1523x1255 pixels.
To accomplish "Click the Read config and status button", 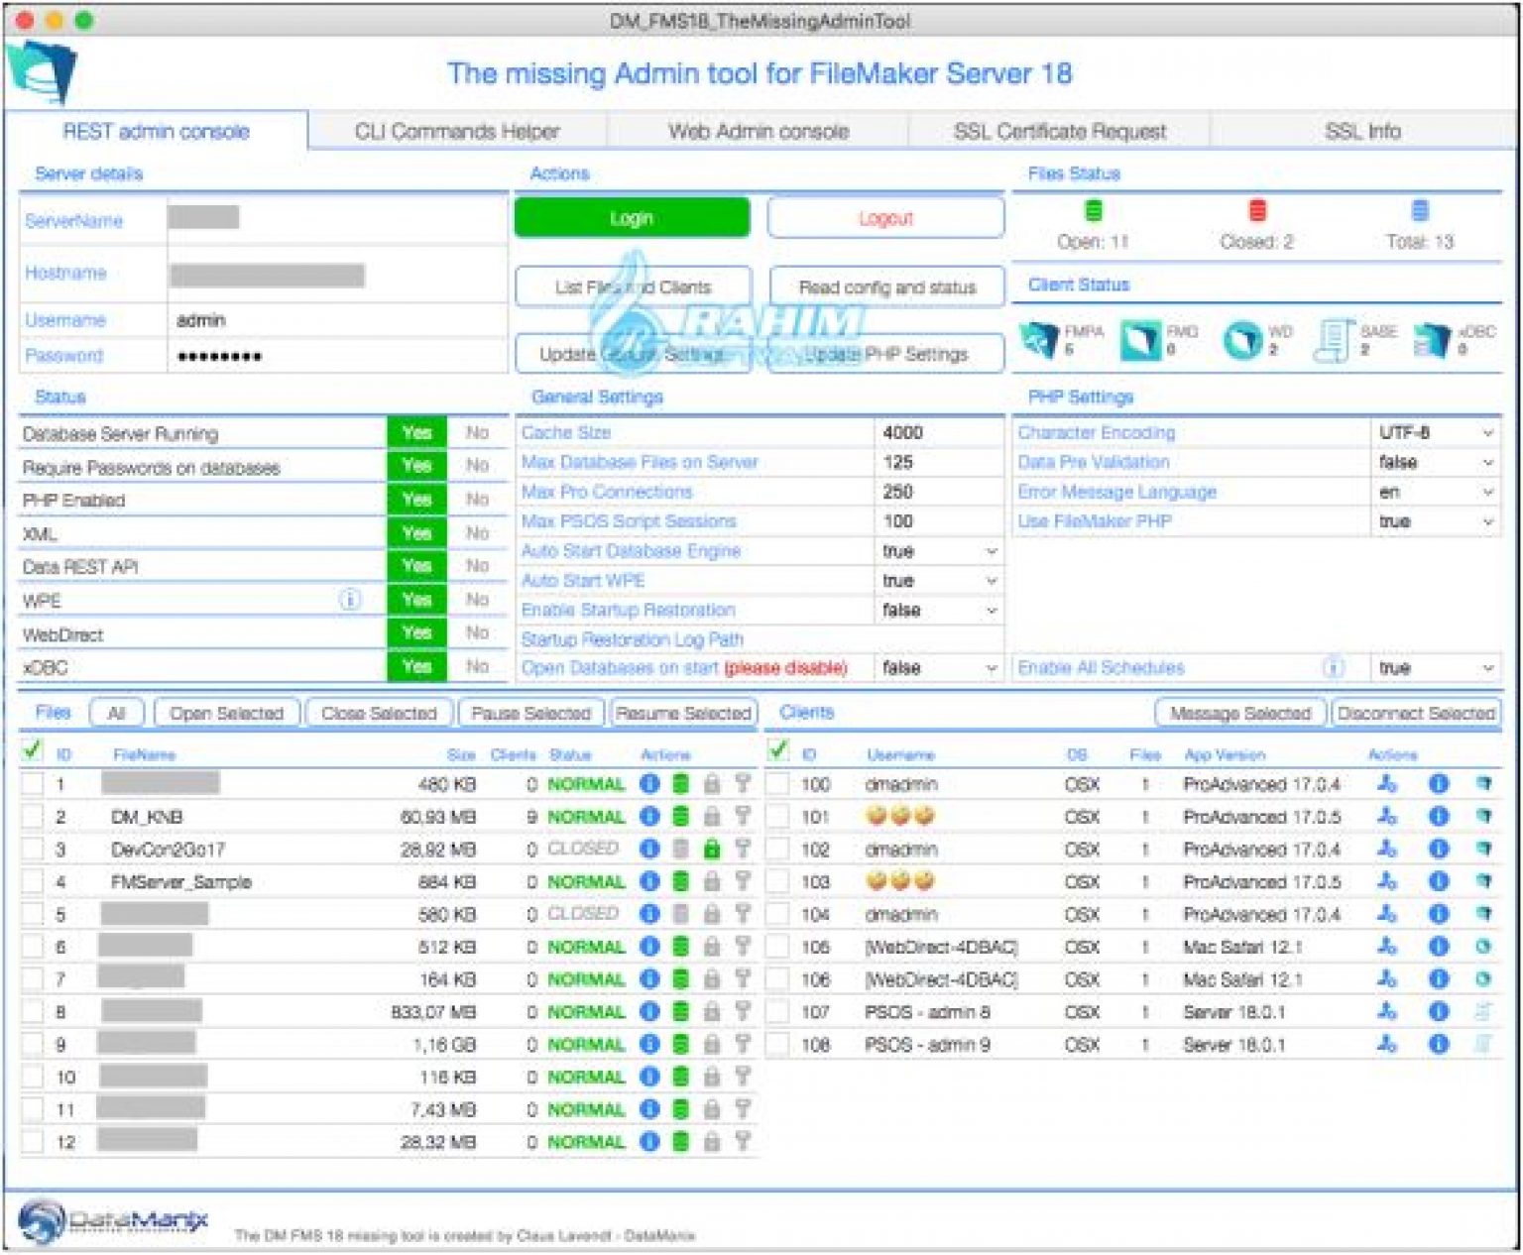I will 886,287.
